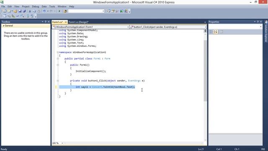Click the Add New Item icon

[x=9, y=11]
